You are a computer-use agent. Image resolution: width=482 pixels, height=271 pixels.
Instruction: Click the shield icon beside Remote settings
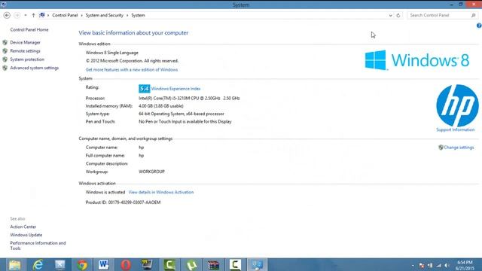(x=5, y=51)
